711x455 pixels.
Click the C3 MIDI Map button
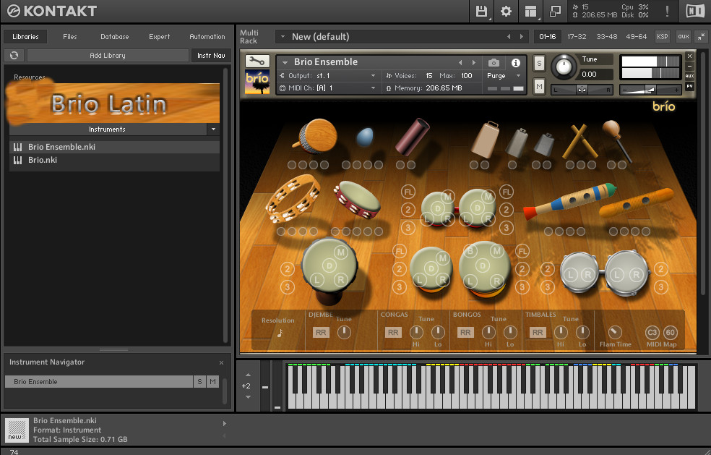click(x=652, y=333)
